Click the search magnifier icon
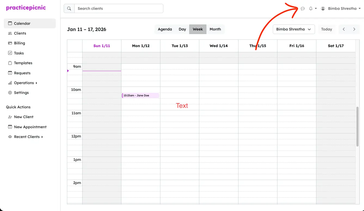This screenshot has height=211, width=364. pyautogui.click(x=69, y=8)
